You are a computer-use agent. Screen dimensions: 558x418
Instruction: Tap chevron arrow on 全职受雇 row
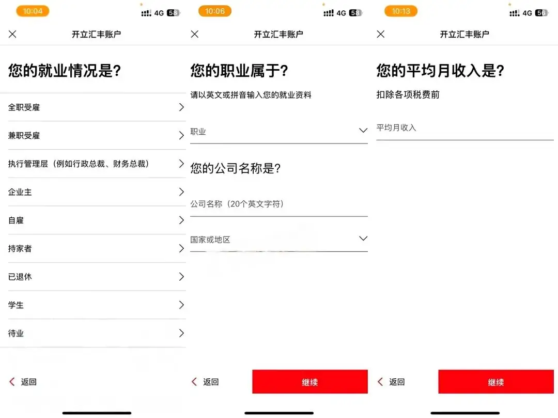click(181, 107)
